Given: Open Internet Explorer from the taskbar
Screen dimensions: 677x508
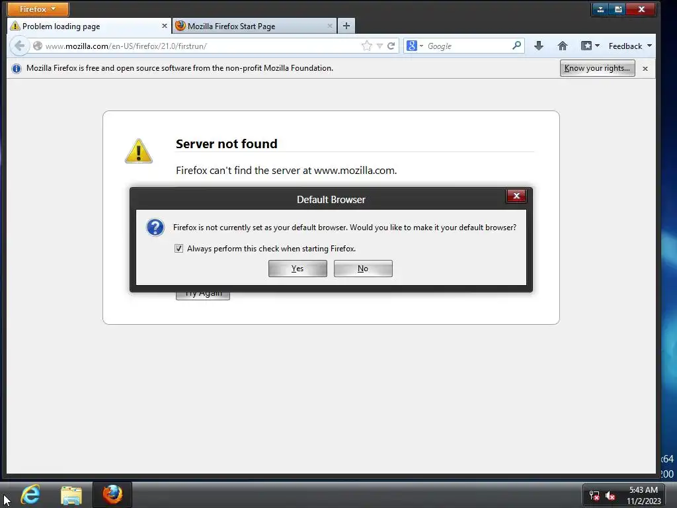Looking at the screenshot, I should click(30, 494).
